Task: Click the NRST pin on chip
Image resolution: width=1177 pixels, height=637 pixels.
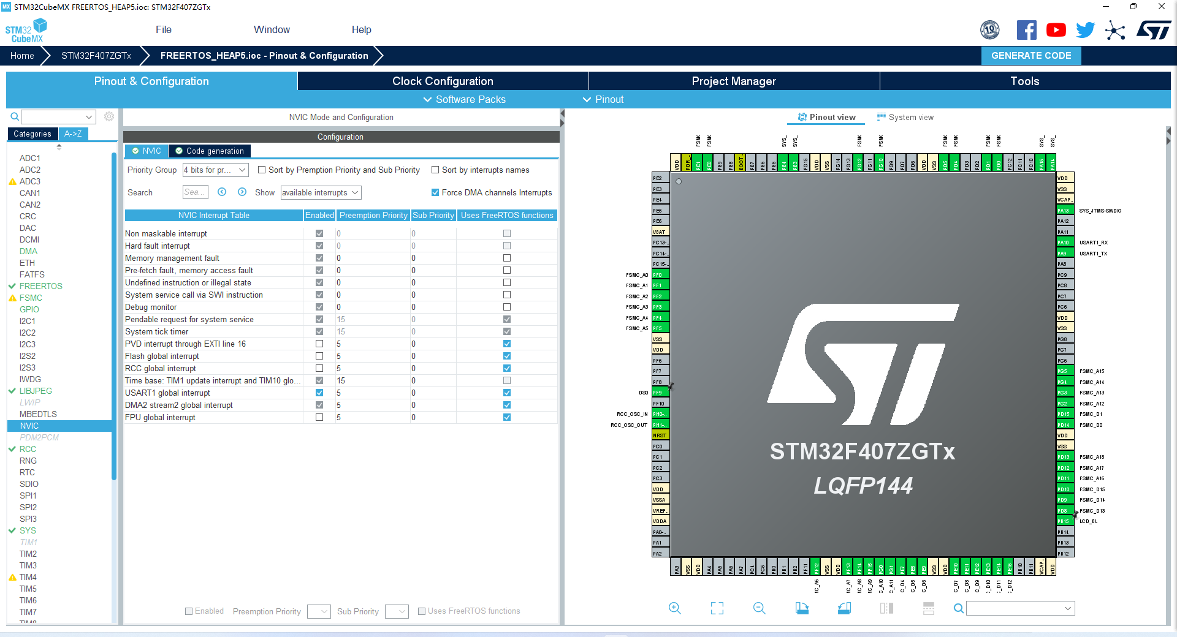Action: click(x=660, y=435)
